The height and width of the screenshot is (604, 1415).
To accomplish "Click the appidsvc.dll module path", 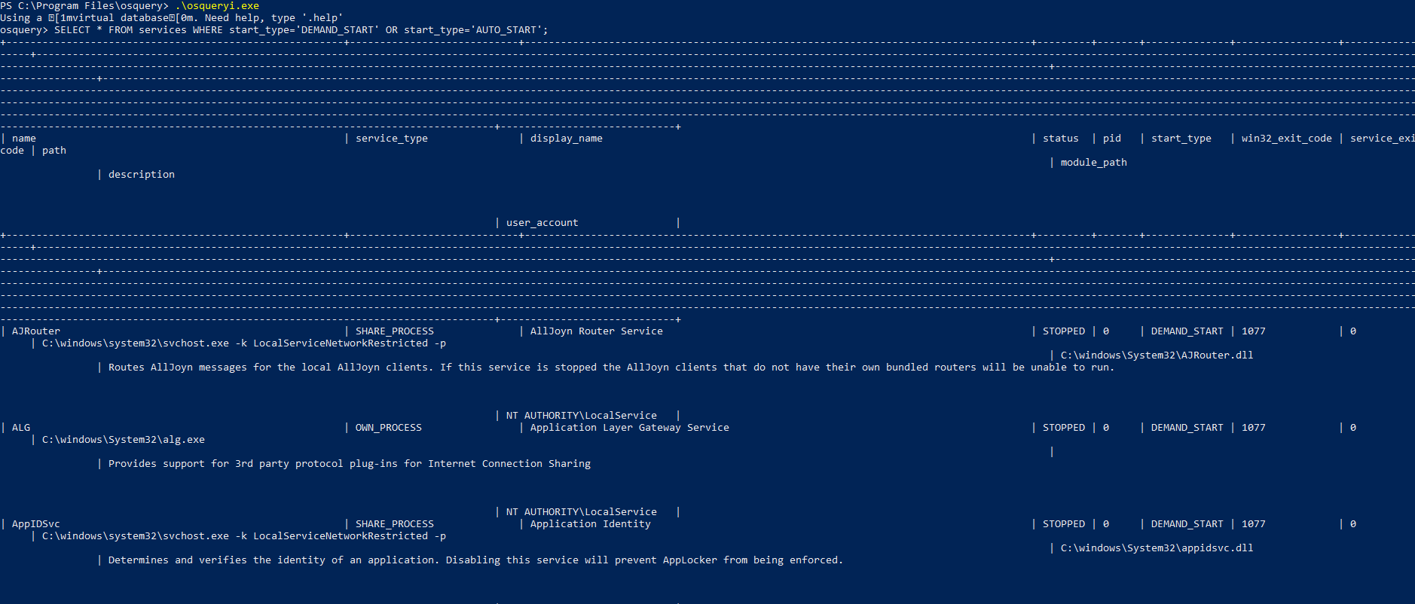I will pos(1157,548).
